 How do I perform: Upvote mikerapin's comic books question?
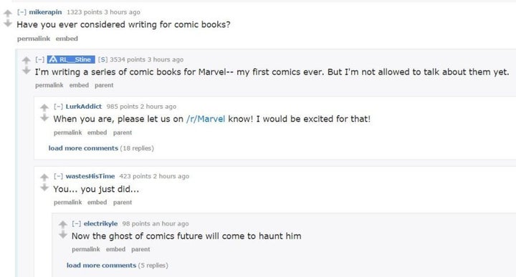click(8, 13)
